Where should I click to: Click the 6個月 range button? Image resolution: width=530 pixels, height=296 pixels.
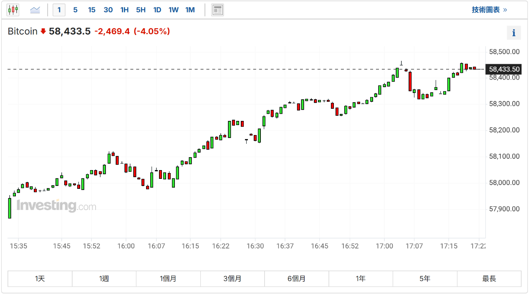point(296,278)
